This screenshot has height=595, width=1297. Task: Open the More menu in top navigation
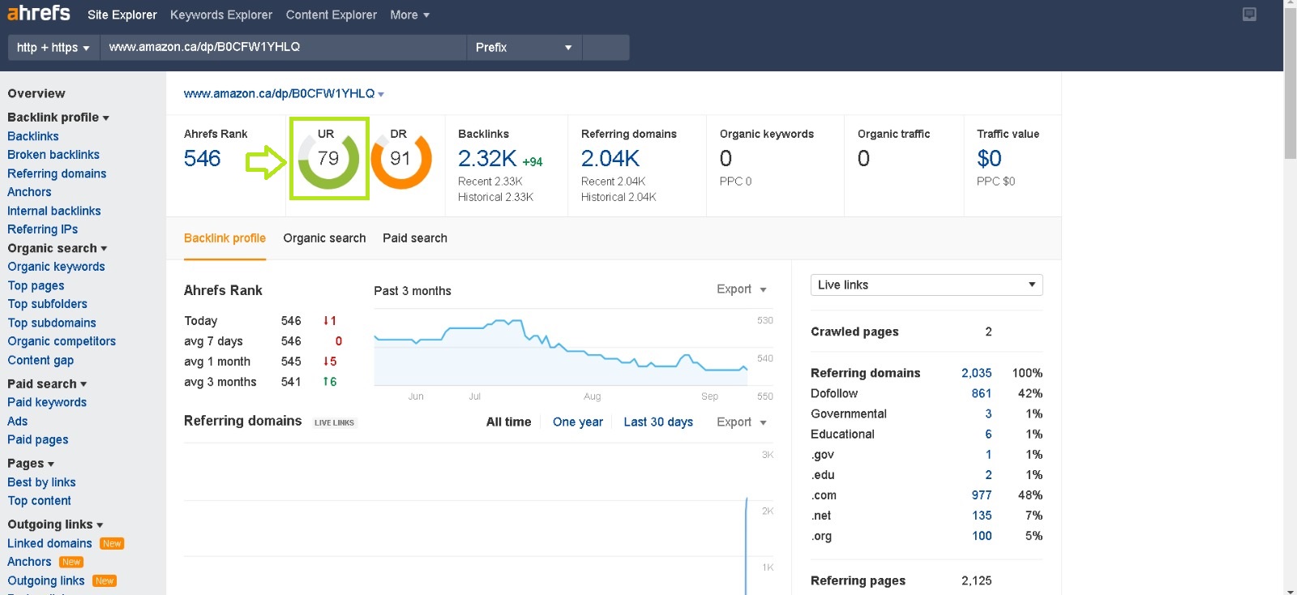click(x=409, y=15)
